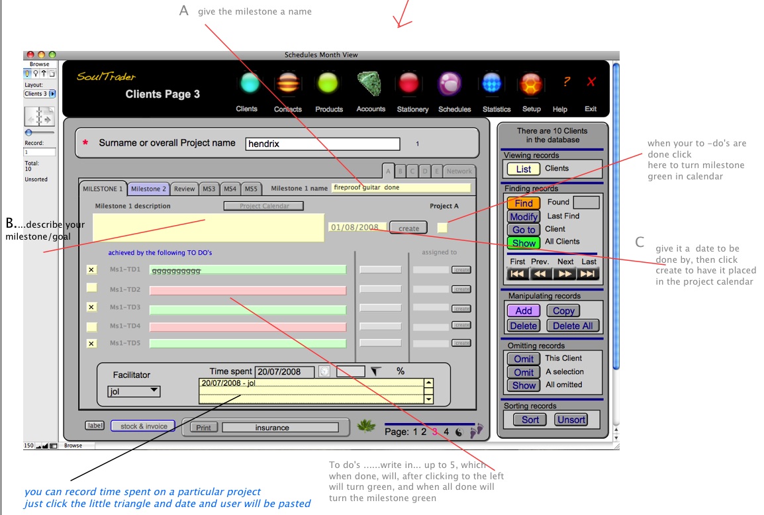The image size is (764, 515).
Task: Tick the Ms1-TD2 done checkbox
Action: pyautogui.click(x=91, y=288)
